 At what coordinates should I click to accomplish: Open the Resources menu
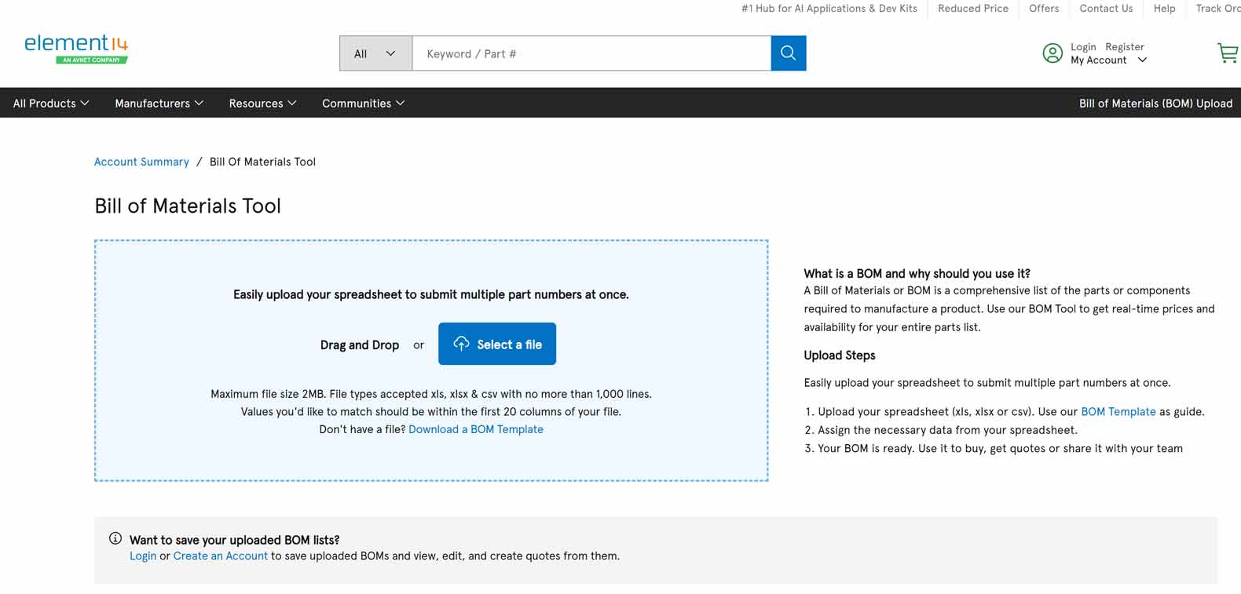pyautogui.click(x=262, y=103)
